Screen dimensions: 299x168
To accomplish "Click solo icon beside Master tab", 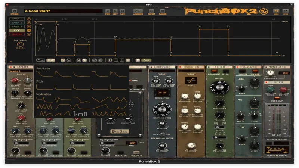I will pos(29,34).
